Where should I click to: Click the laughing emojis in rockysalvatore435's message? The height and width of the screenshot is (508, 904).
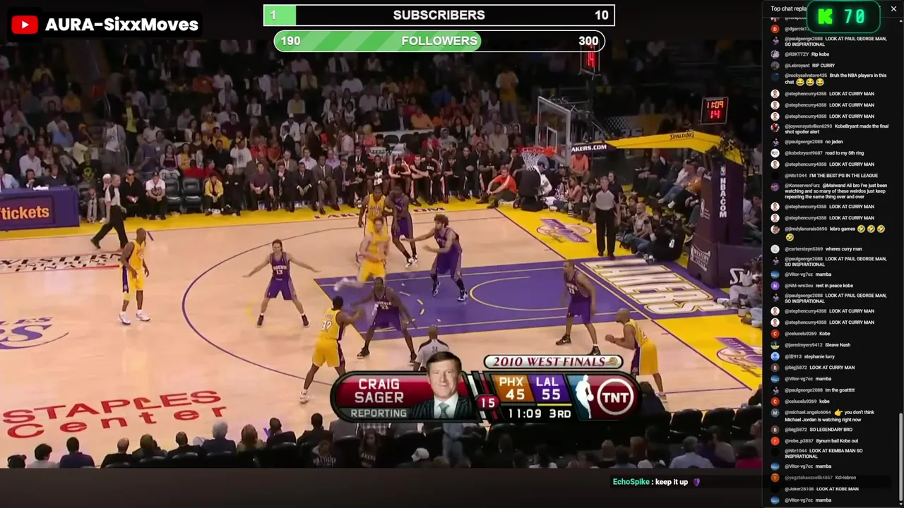(810, 83)
